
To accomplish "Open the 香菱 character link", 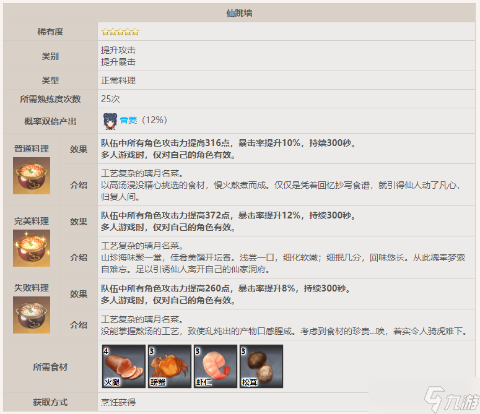I will pyautogui.click(x=128, y=120).
